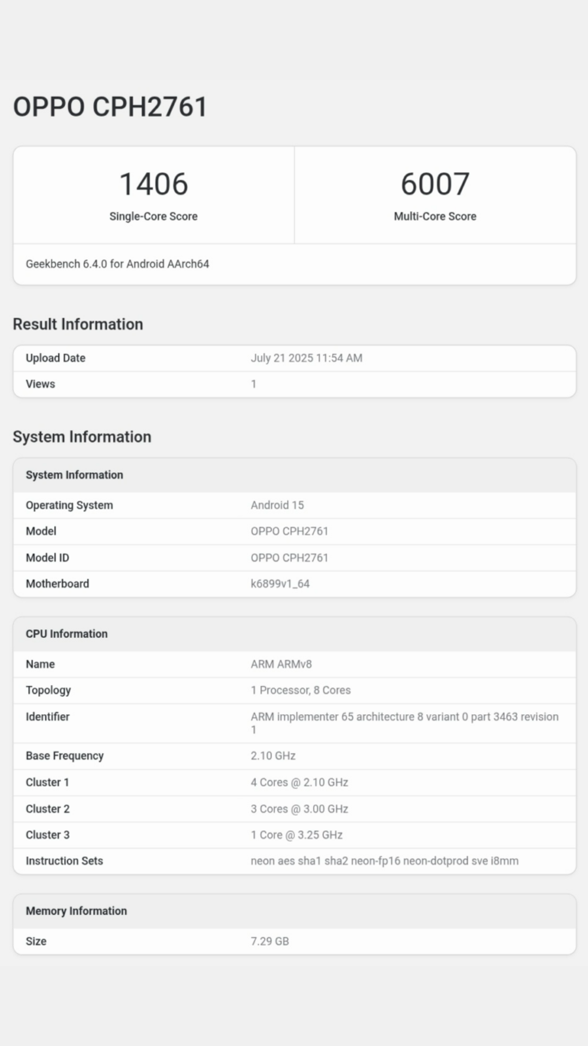
Task: Select the ARM ARMv8 CPU name
Action: pos(281,664)
